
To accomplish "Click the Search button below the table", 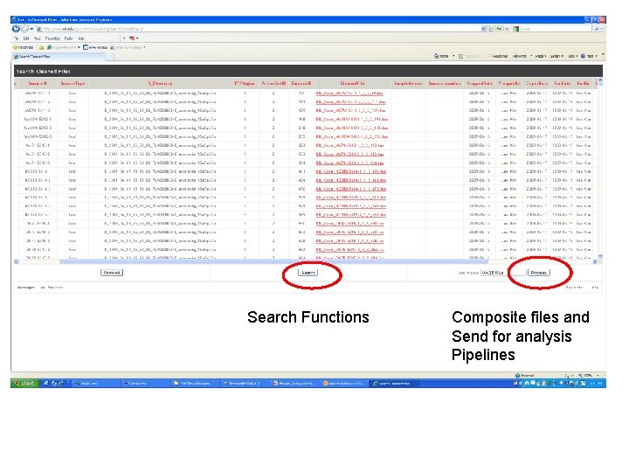I will coord(308,273).
